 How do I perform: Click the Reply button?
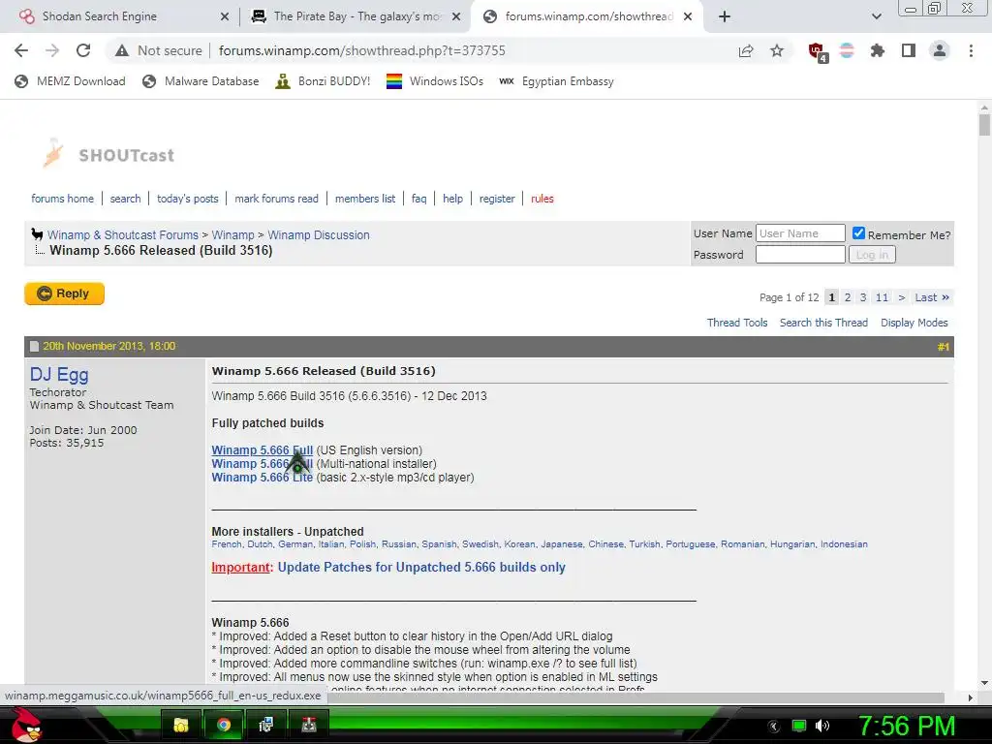coord(65,294)
